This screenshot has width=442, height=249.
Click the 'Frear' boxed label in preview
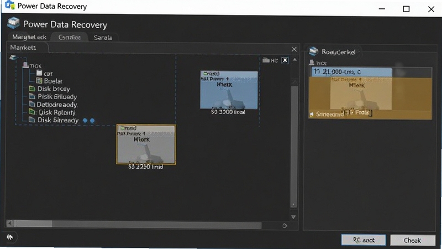pos(359,113)
